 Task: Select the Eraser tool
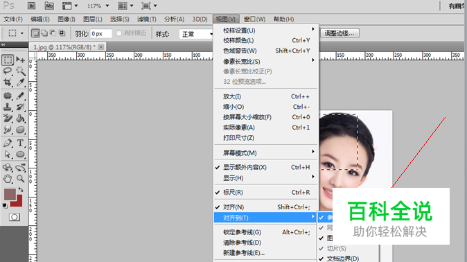(x=8, y=119)
